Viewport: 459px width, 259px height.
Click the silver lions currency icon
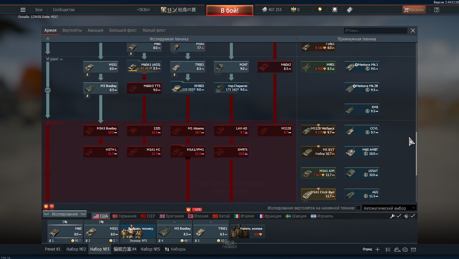pos(265,10)
